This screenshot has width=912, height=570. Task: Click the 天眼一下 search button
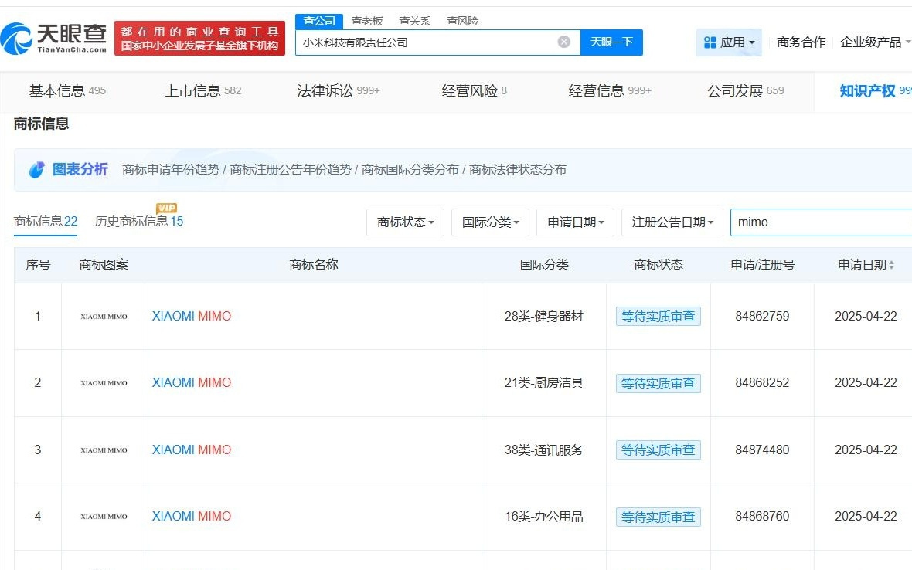611,42
